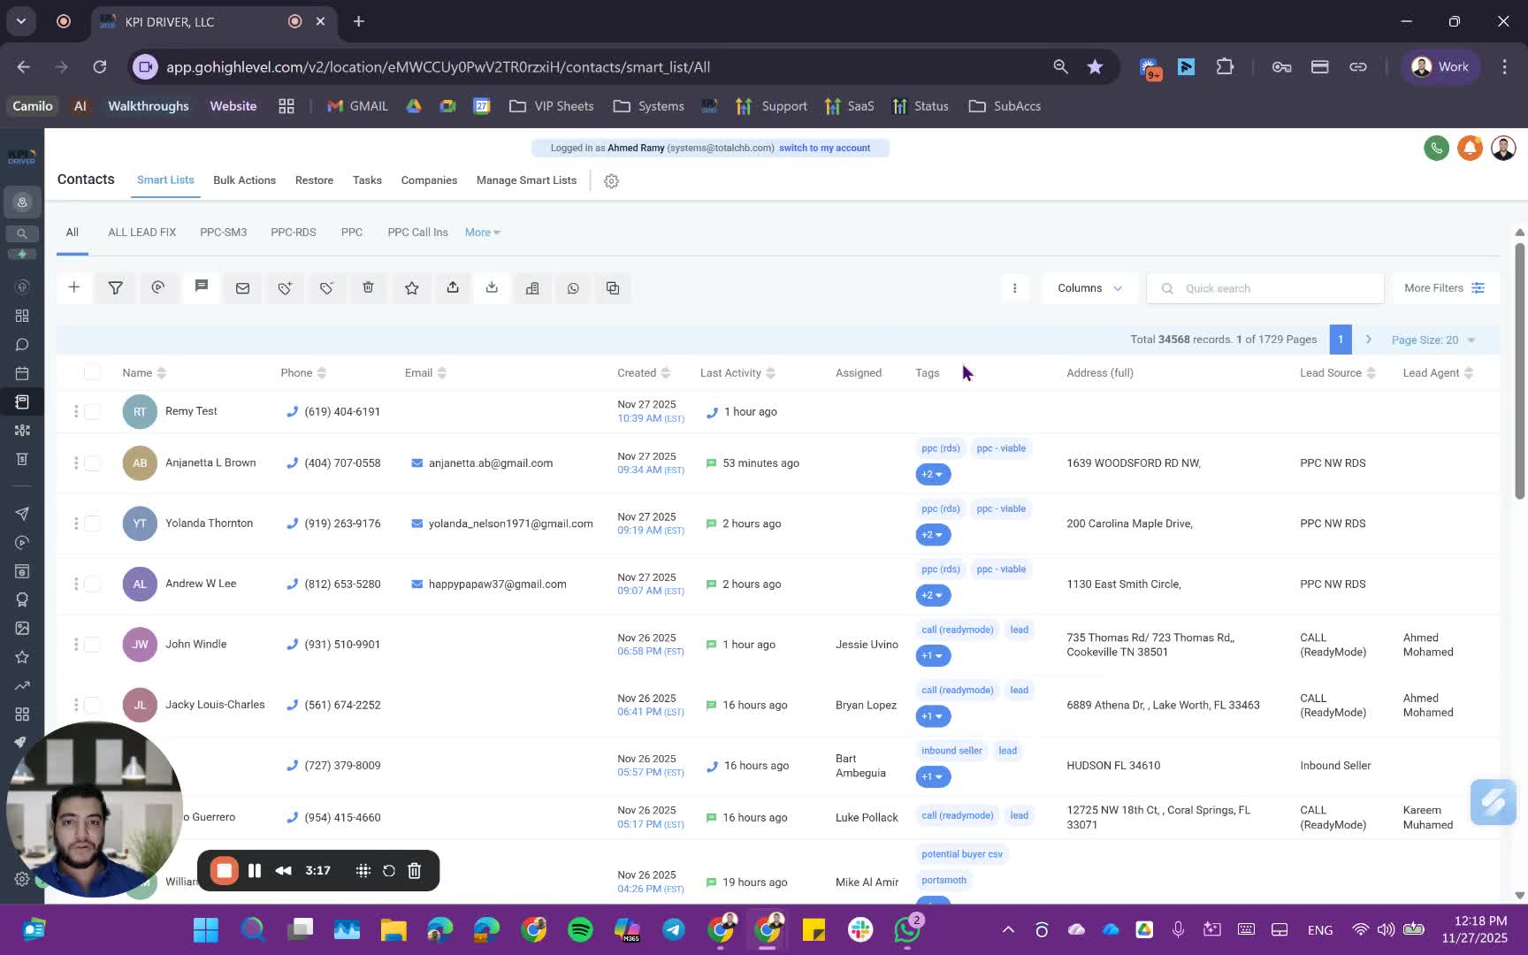This screenshot has width=1528, height=955.
Task: Select the Remy Test row checkbox
Action: pos(92,411)
